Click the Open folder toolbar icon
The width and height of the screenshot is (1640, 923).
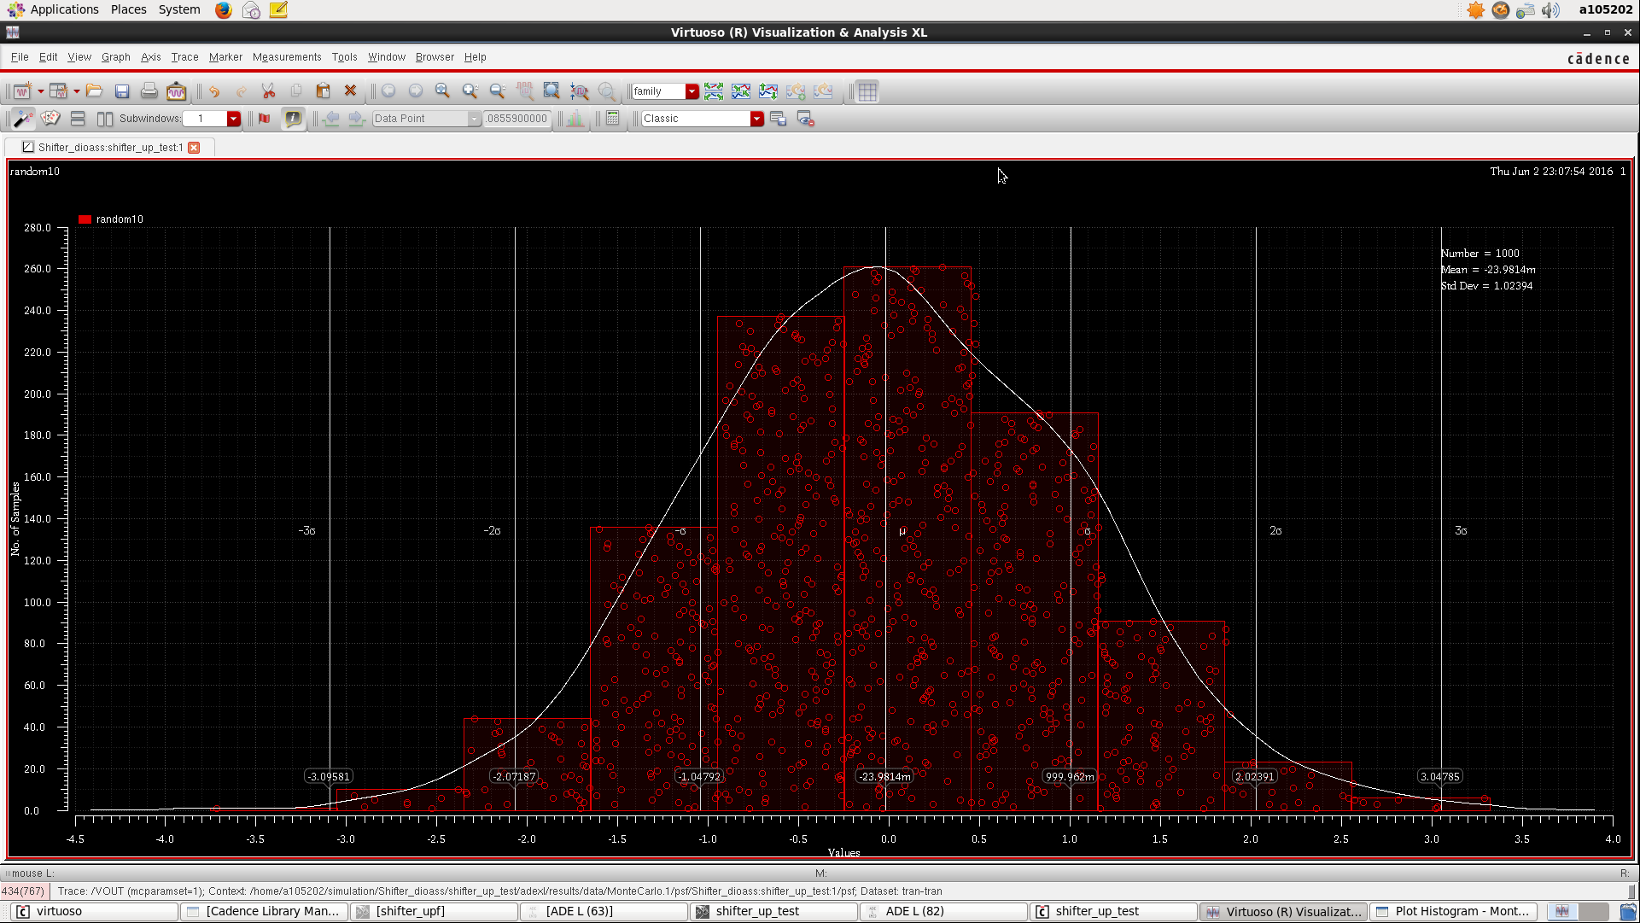point(95,91)
